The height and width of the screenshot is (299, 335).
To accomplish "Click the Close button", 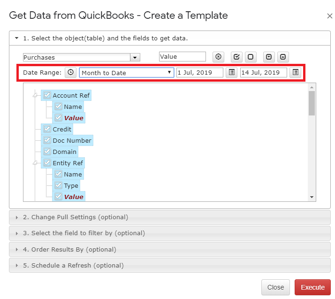I will (275, 287).
